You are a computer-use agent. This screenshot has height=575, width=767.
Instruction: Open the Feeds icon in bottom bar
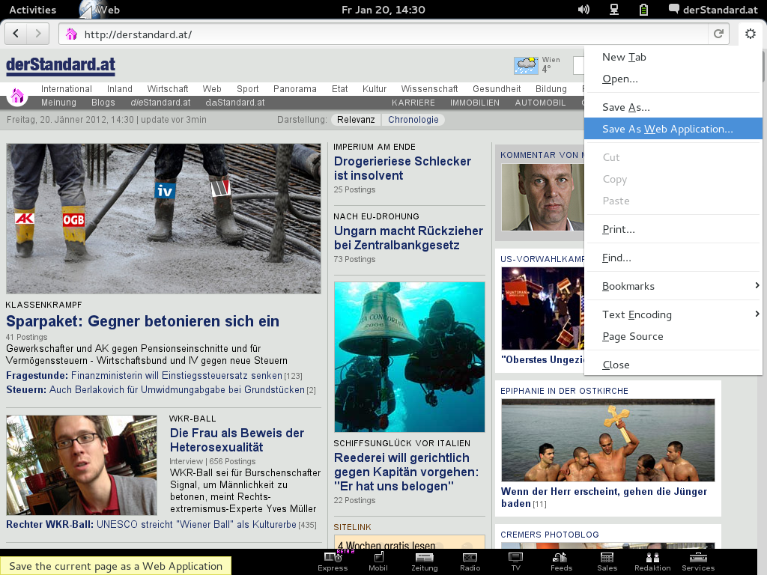point(561,562)
